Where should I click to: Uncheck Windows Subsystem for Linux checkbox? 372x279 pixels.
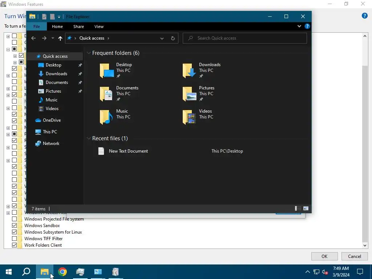pyautogui.click(x=15, y=232)
